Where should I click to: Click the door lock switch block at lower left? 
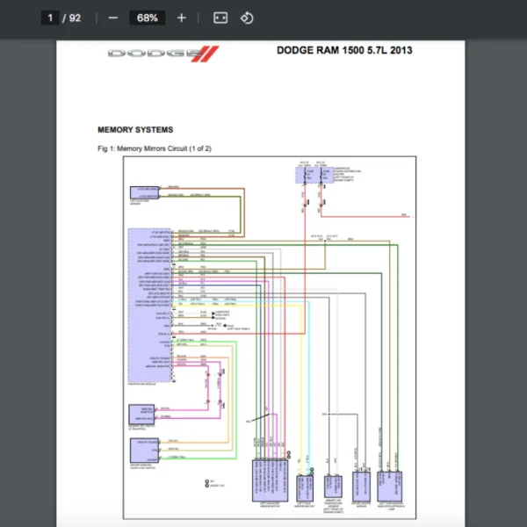(x=143, y=448)
